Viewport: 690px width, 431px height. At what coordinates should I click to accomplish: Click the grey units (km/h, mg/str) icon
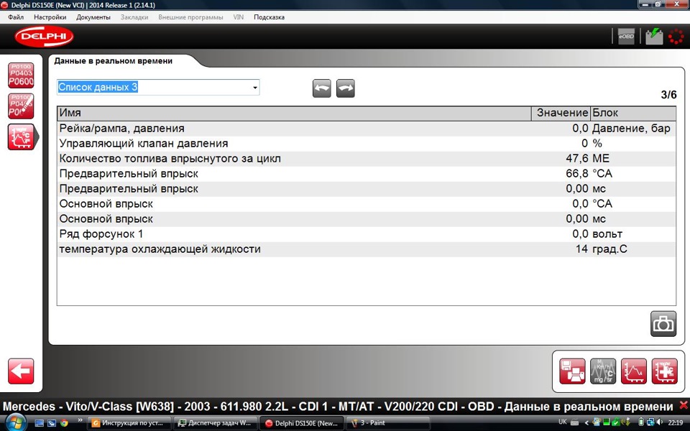(x=603, y=371)
